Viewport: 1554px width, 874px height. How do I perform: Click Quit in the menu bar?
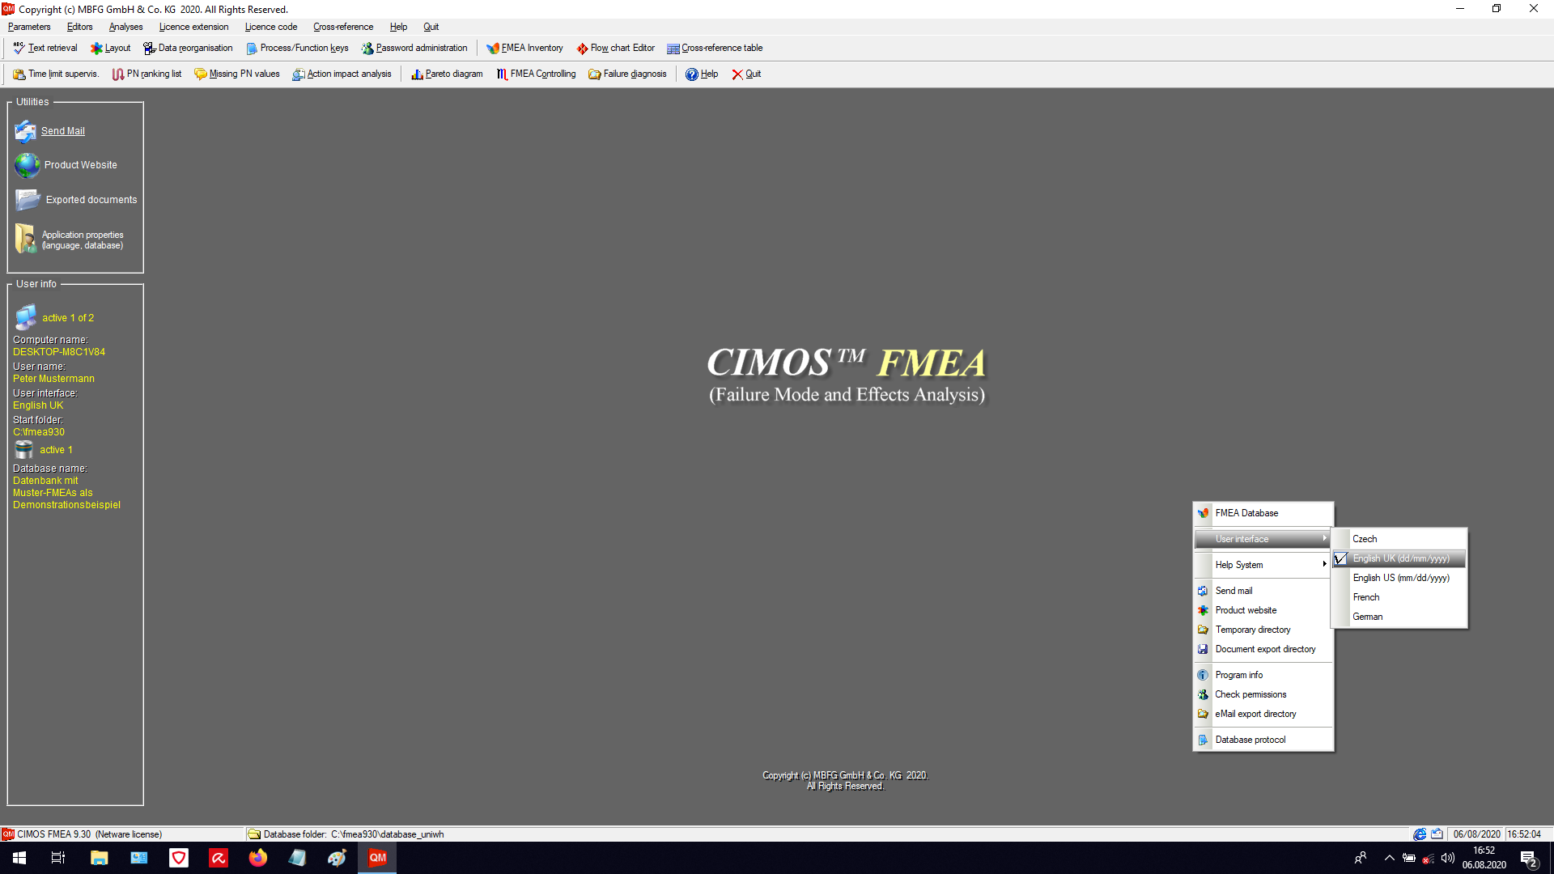coord(431,27)
